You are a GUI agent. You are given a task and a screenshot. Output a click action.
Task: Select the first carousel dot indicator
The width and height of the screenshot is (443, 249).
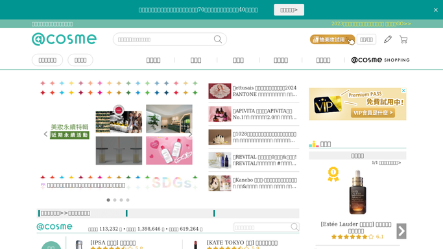tap(108, 200)
